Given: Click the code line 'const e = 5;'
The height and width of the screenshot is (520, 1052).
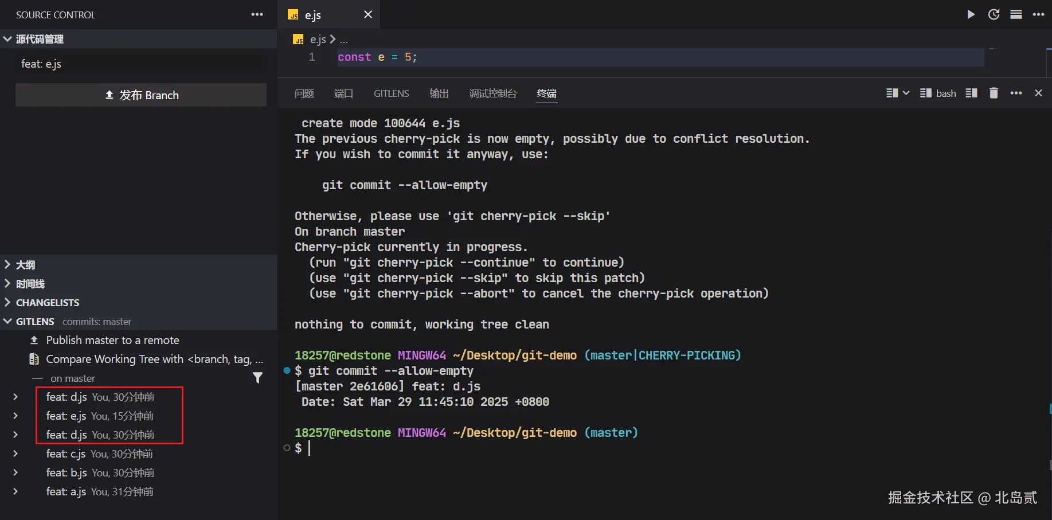Looking at the screenshot, I should tap(377, 57).
